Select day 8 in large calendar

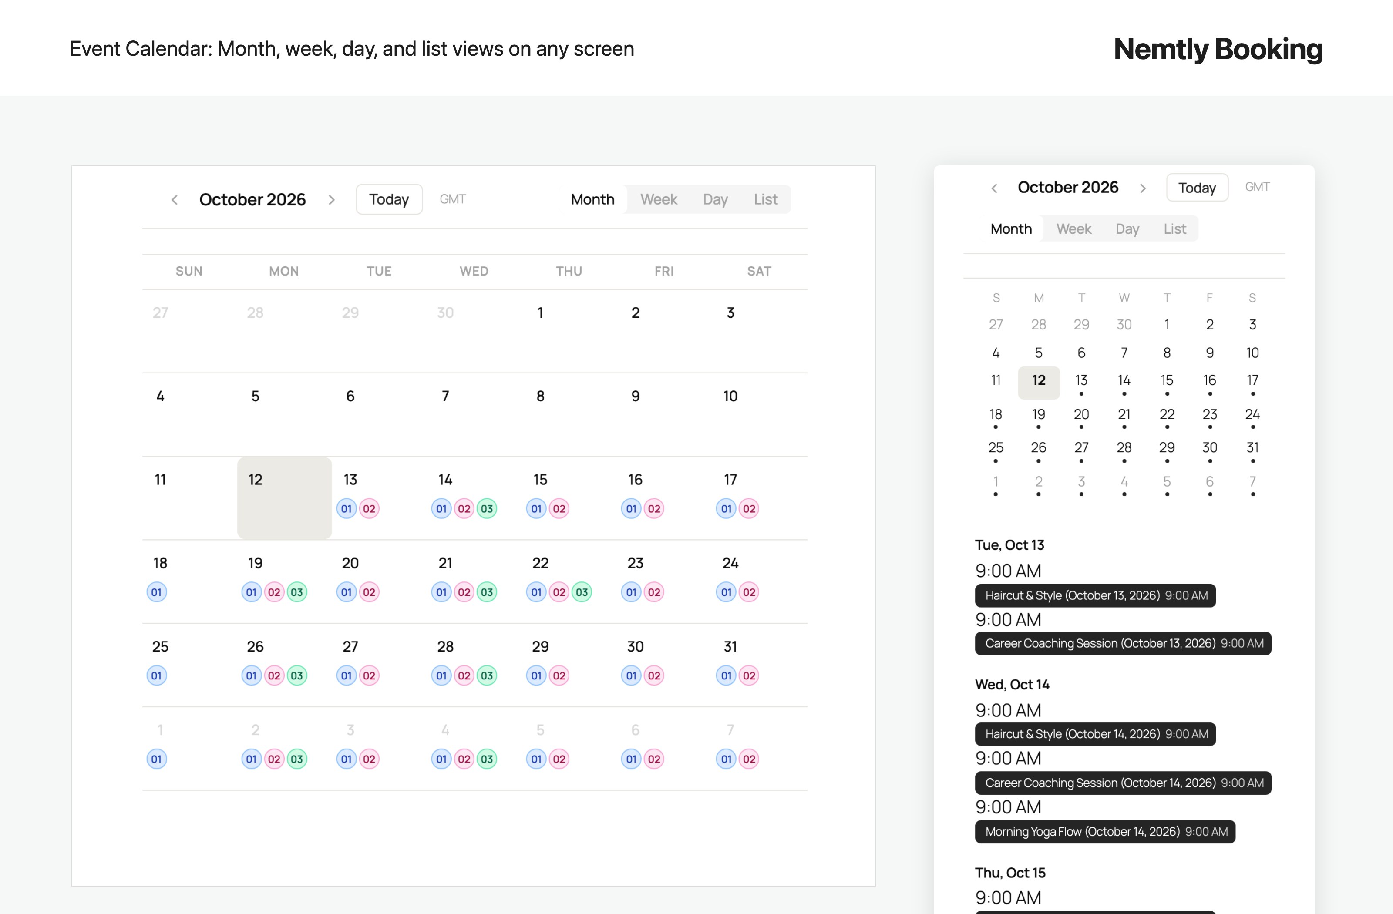tap(540, 396)
